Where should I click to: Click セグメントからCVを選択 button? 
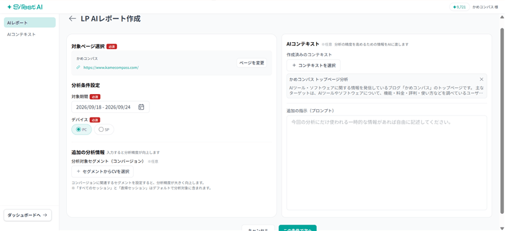pos(102,172)
